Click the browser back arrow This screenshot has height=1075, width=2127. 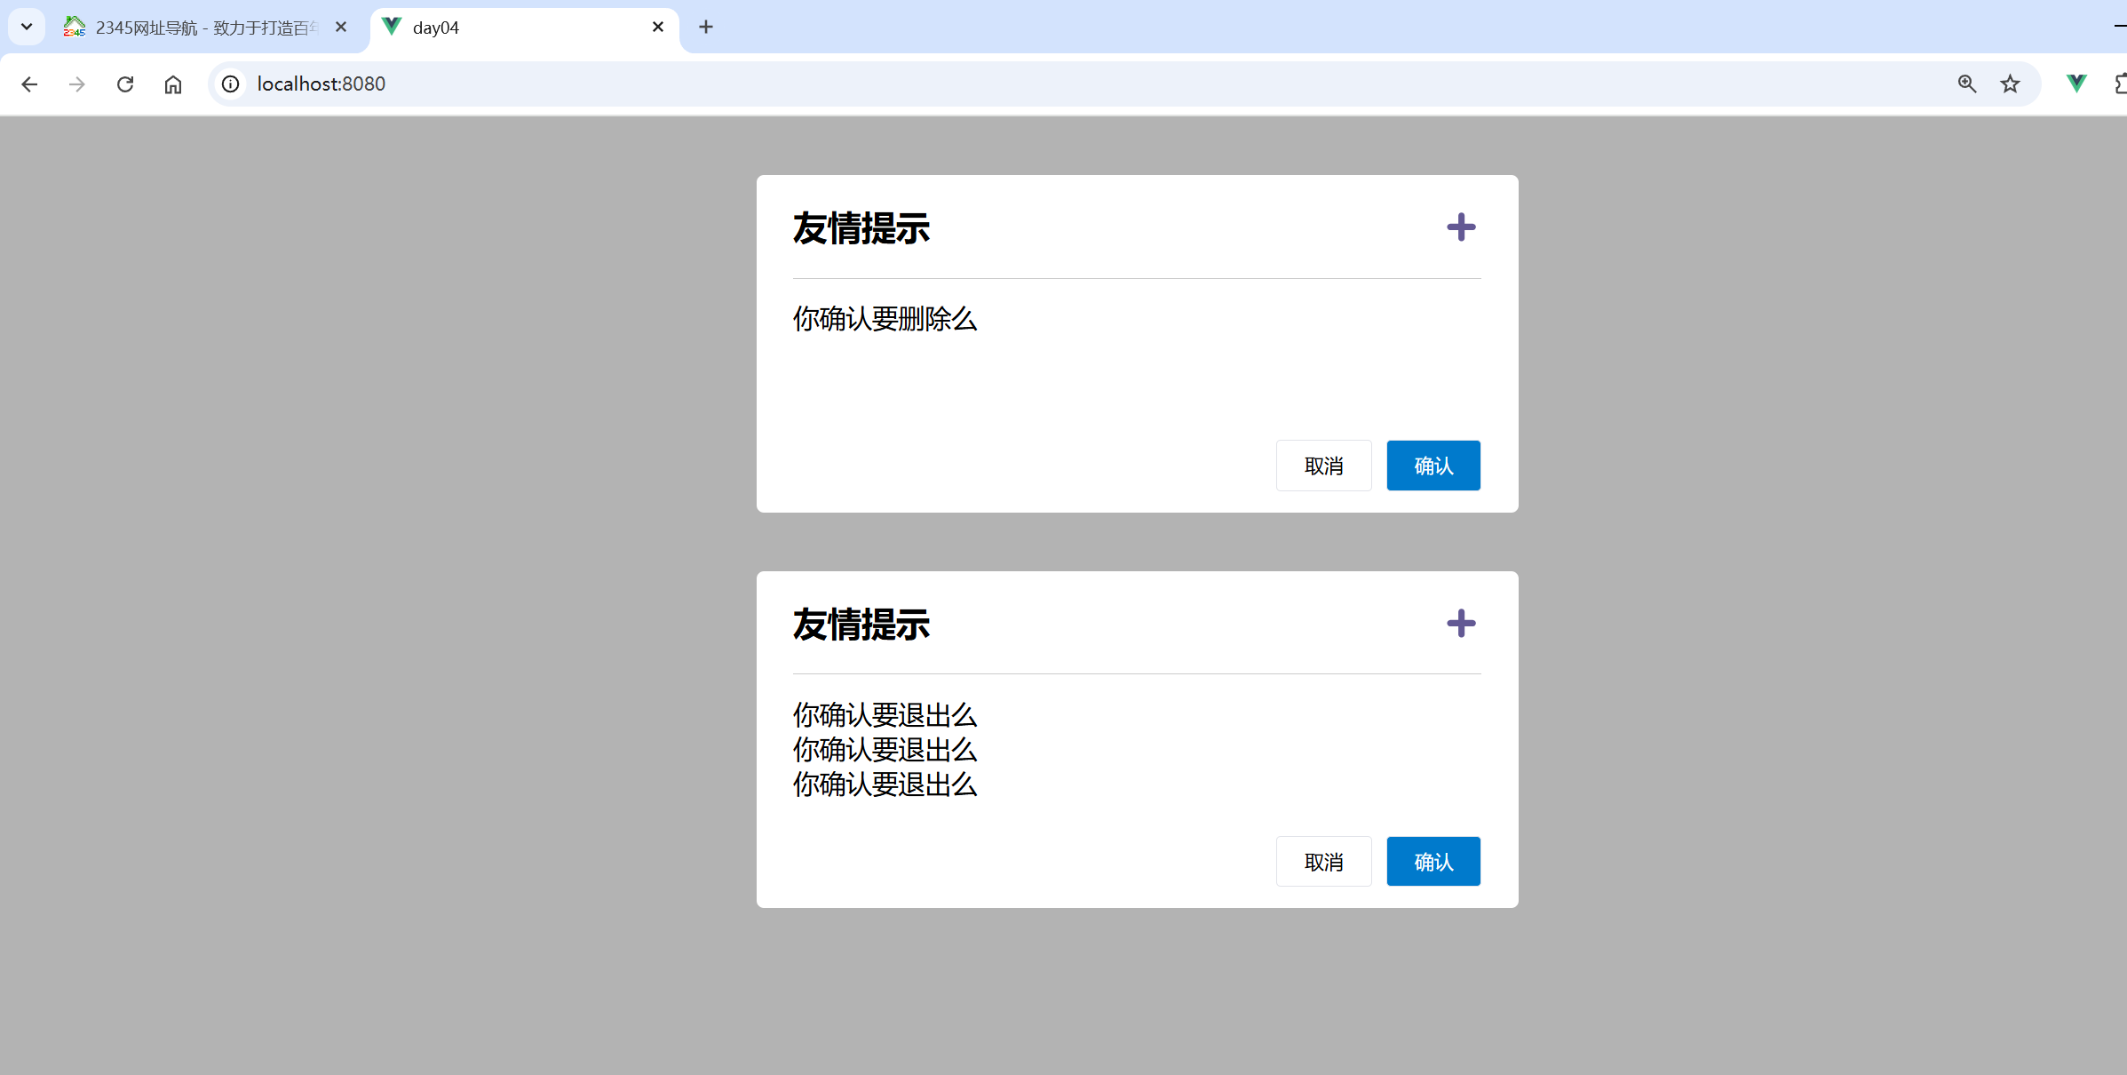(x=29, y=84)
